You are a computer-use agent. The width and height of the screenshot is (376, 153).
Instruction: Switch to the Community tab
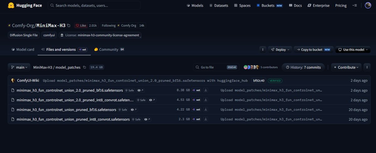coord(109,50)
